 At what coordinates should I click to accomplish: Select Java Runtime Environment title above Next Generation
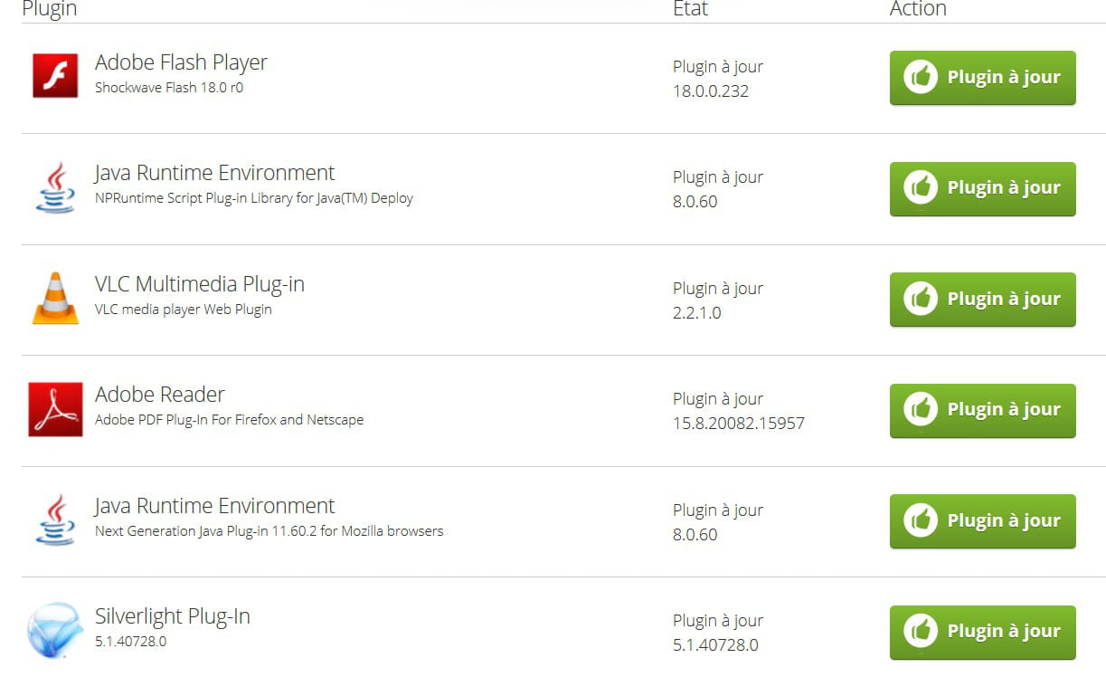(x=214, y=506)
